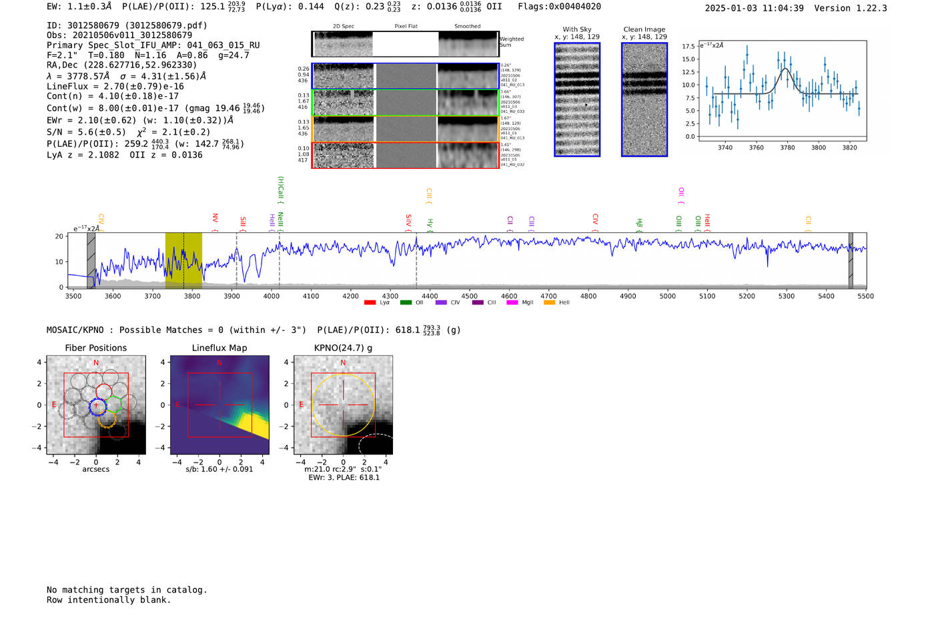
Task: Click the red NV line marker
Action: (215, 222)
